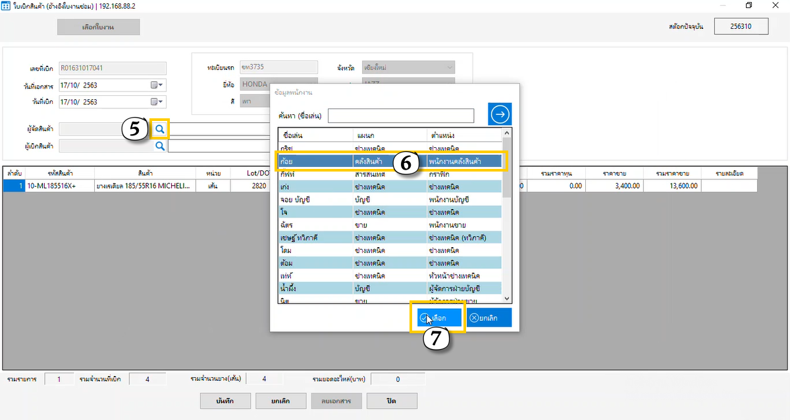Click the dialog's ยกเลิก button with X icon
The image size is (790, 420).
click(x=489, y=318)
